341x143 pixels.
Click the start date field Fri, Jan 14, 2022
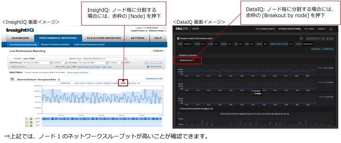(36, 63)
